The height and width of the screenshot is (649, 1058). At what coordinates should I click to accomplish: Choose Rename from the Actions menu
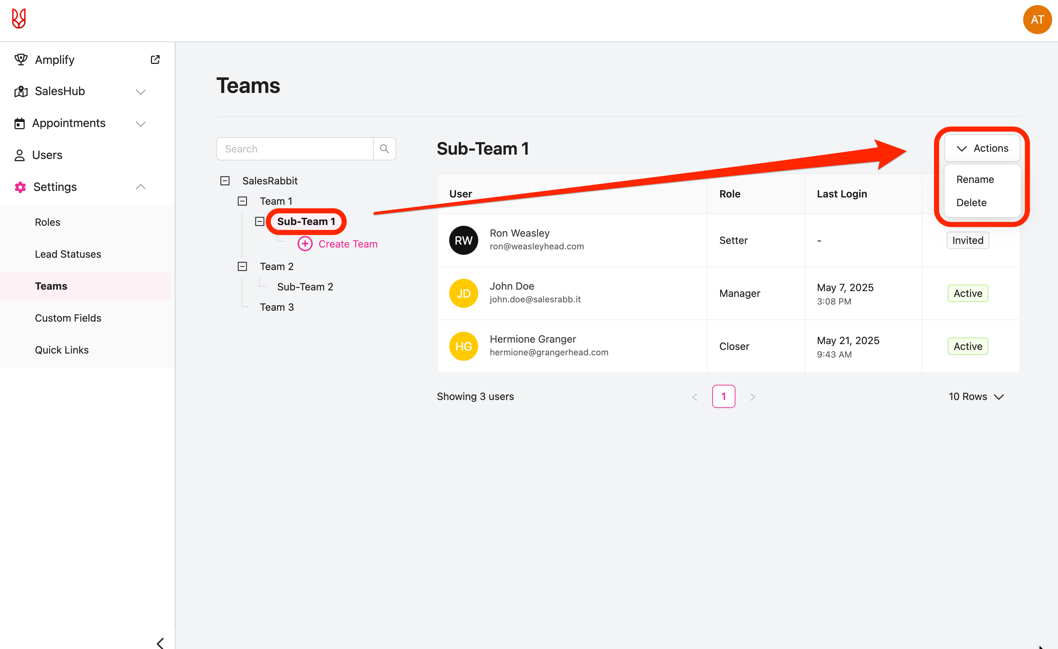tap(975, 180)
